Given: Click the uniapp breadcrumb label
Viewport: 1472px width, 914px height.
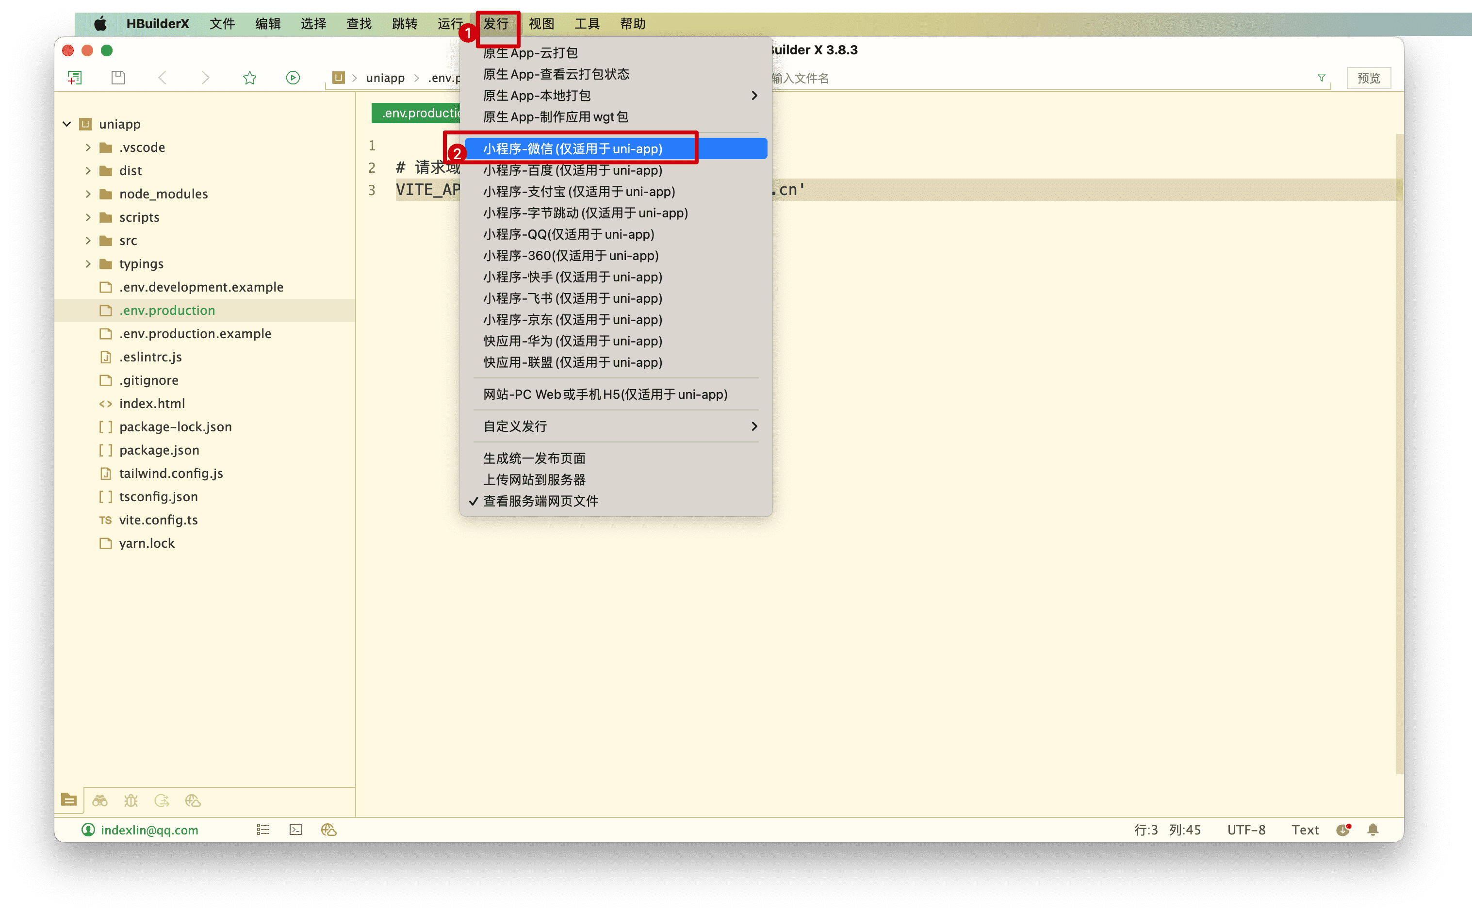Looking at the screenshot, I should click(385, 78).
